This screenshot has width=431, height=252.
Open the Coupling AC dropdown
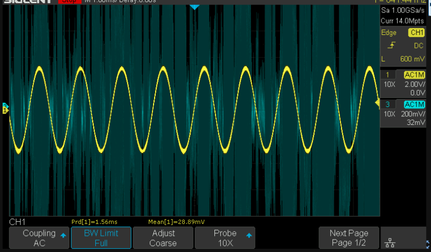[39, 238]
